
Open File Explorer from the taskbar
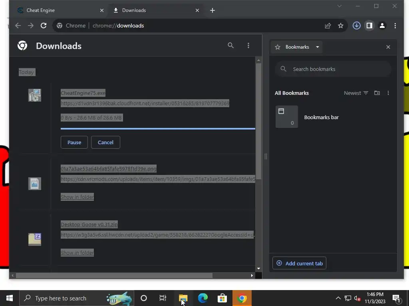[x=183, y=298]
